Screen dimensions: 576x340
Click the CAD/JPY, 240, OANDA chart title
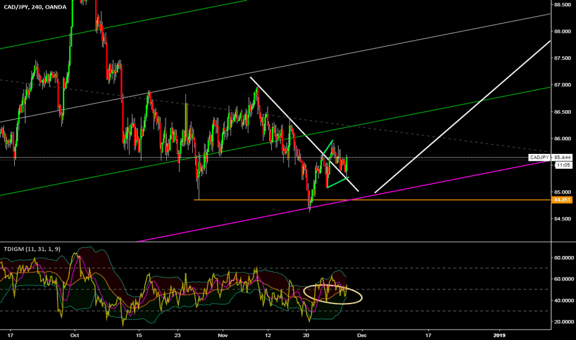(x=35, y=7)
